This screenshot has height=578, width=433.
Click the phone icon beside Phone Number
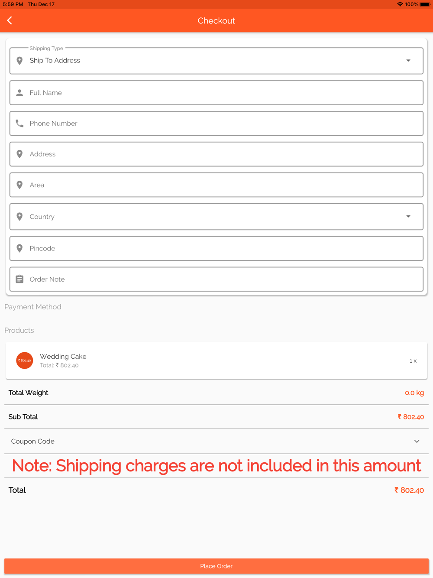point(19,123)
